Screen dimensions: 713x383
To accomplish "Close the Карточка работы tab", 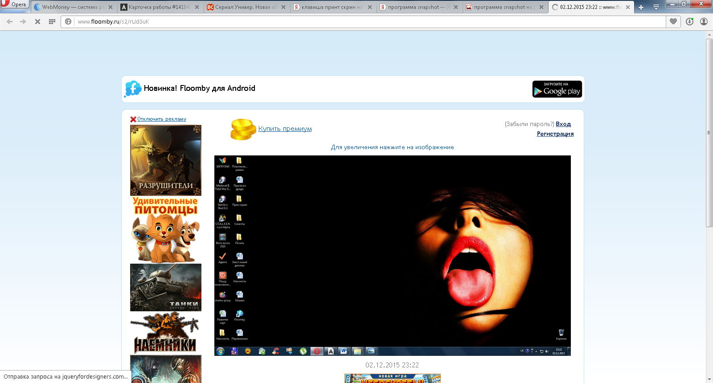I will 197,7.
